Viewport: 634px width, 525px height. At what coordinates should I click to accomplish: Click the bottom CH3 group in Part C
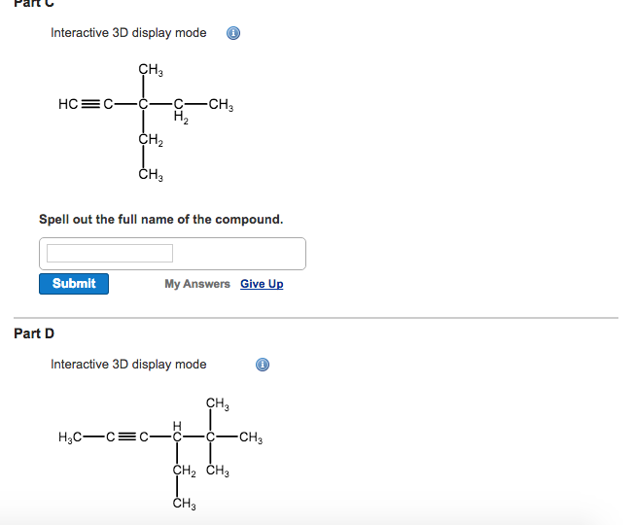151,176
